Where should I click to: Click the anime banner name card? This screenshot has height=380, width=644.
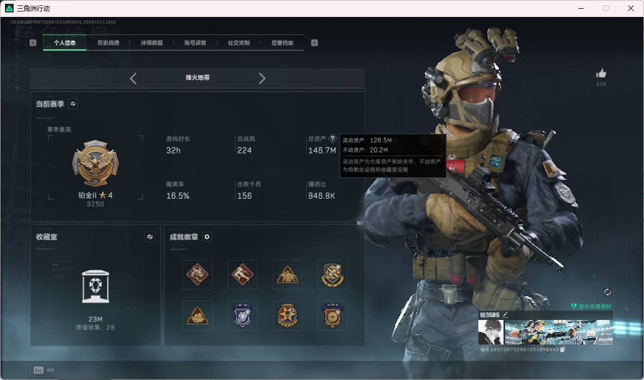click(x=559, y=332)
